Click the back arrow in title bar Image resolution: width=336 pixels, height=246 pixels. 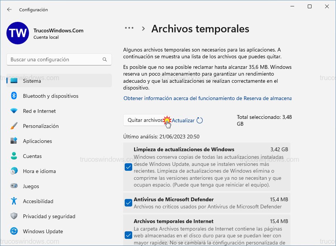tap(9, 9)
